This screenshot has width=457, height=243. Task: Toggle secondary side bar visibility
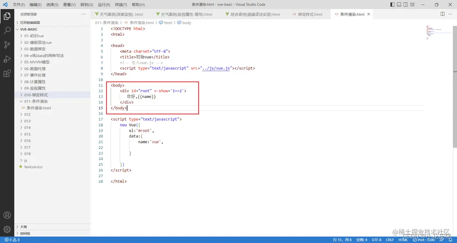click(x=405, y=5)
